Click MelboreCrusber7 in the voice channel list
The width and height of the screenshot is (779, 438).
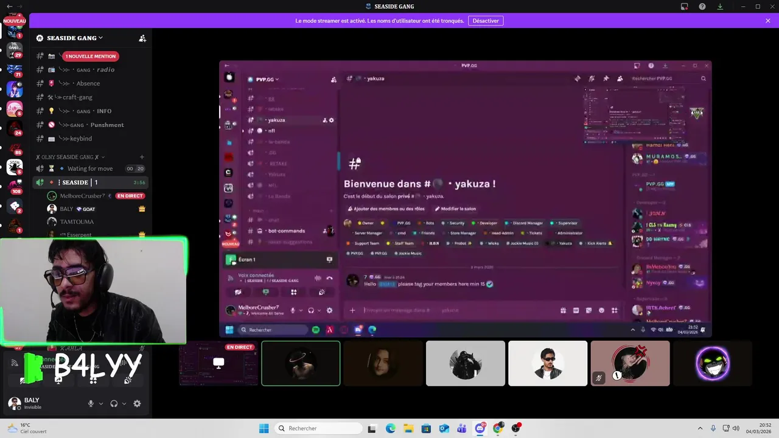[82, 196]
